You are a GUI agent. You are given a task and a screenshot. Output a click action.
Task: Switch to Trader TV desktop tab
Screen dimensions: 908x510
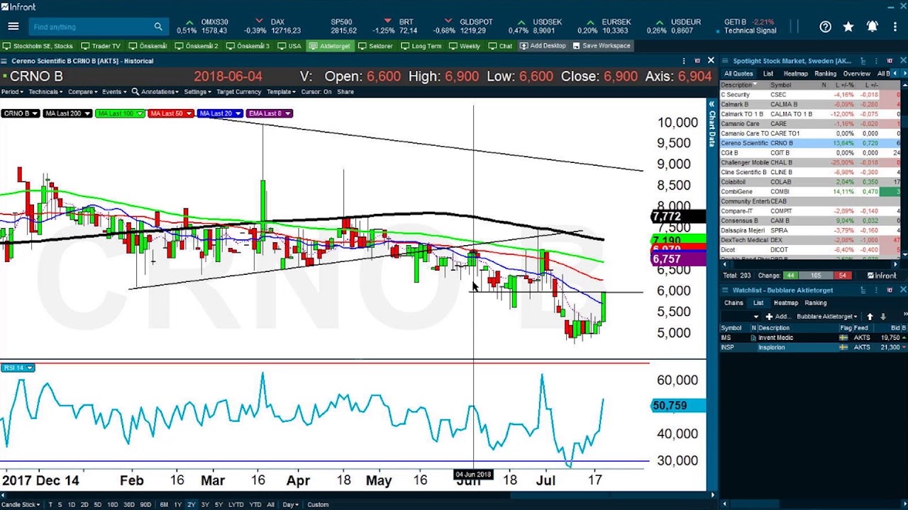coord(101,45)
